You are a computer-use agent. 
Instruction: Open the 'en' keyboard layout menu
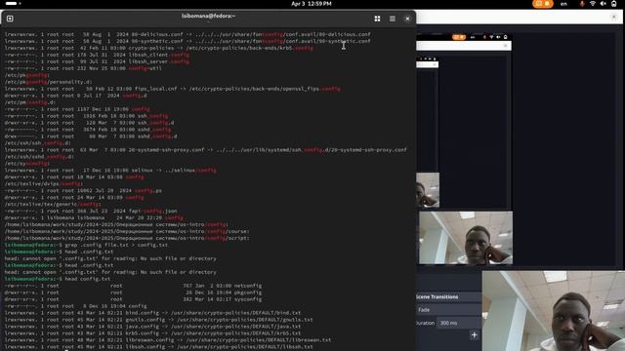pos(563,4)
